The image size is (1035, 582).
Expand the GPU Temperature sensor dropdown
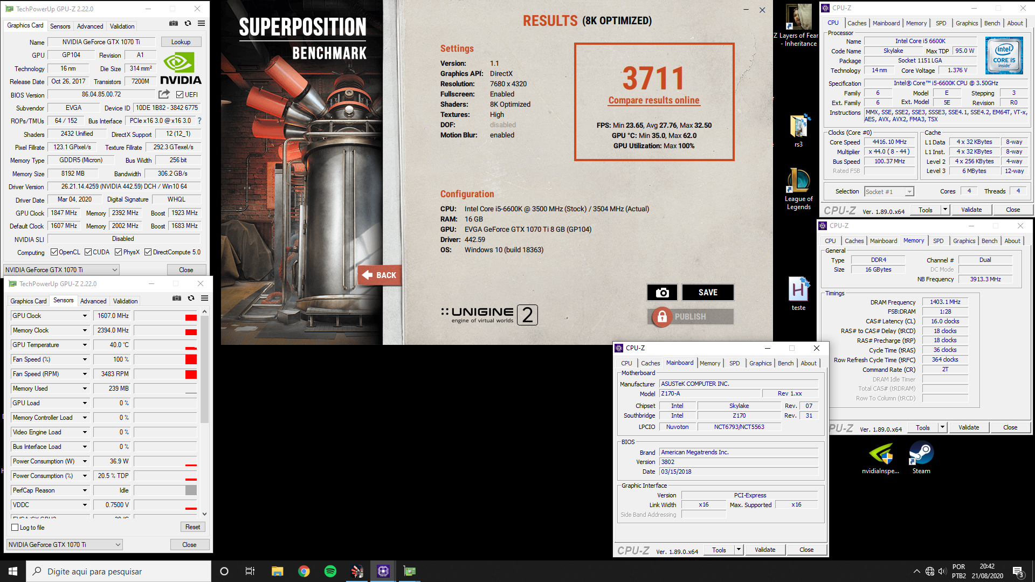(x=85, y=345)
